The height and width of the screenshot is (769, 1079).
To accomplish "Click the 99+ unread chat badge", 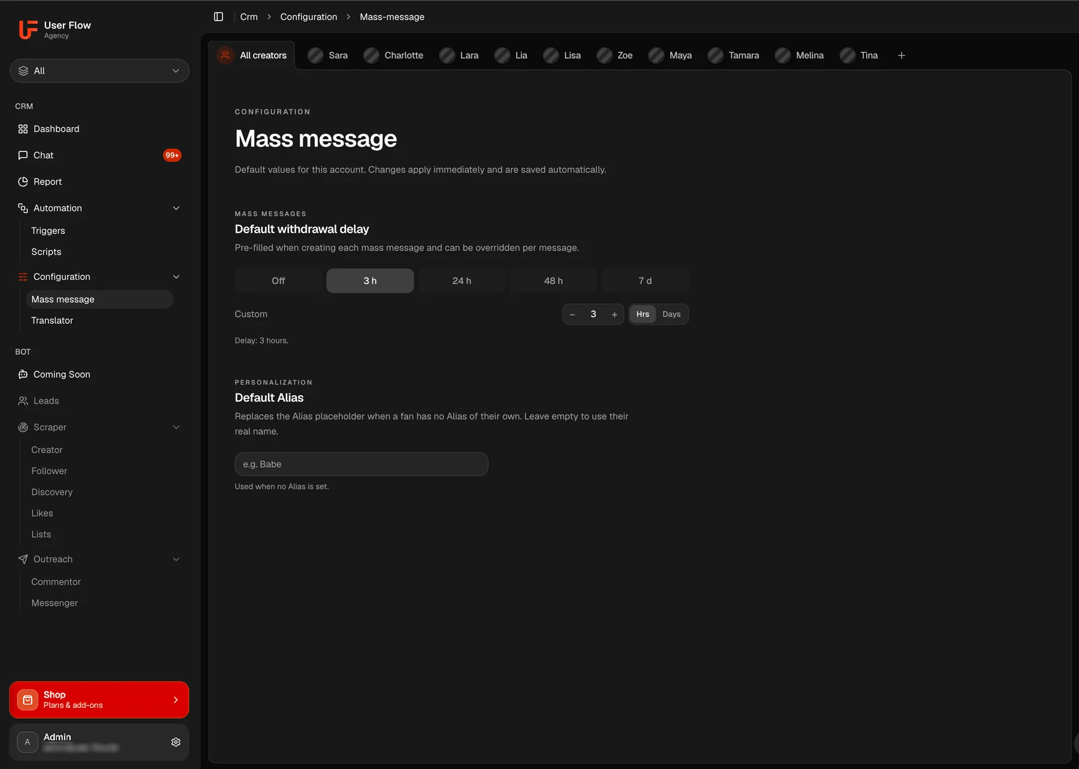I will [x=172, y=155].
